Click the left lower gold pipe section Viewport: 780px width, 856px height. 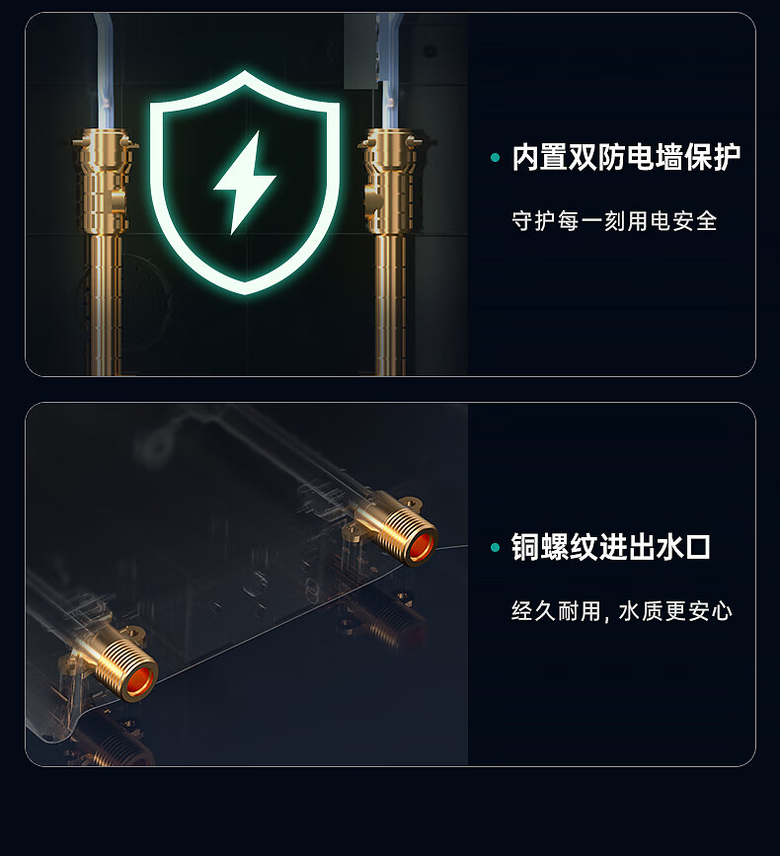click(x=106, y=305)
